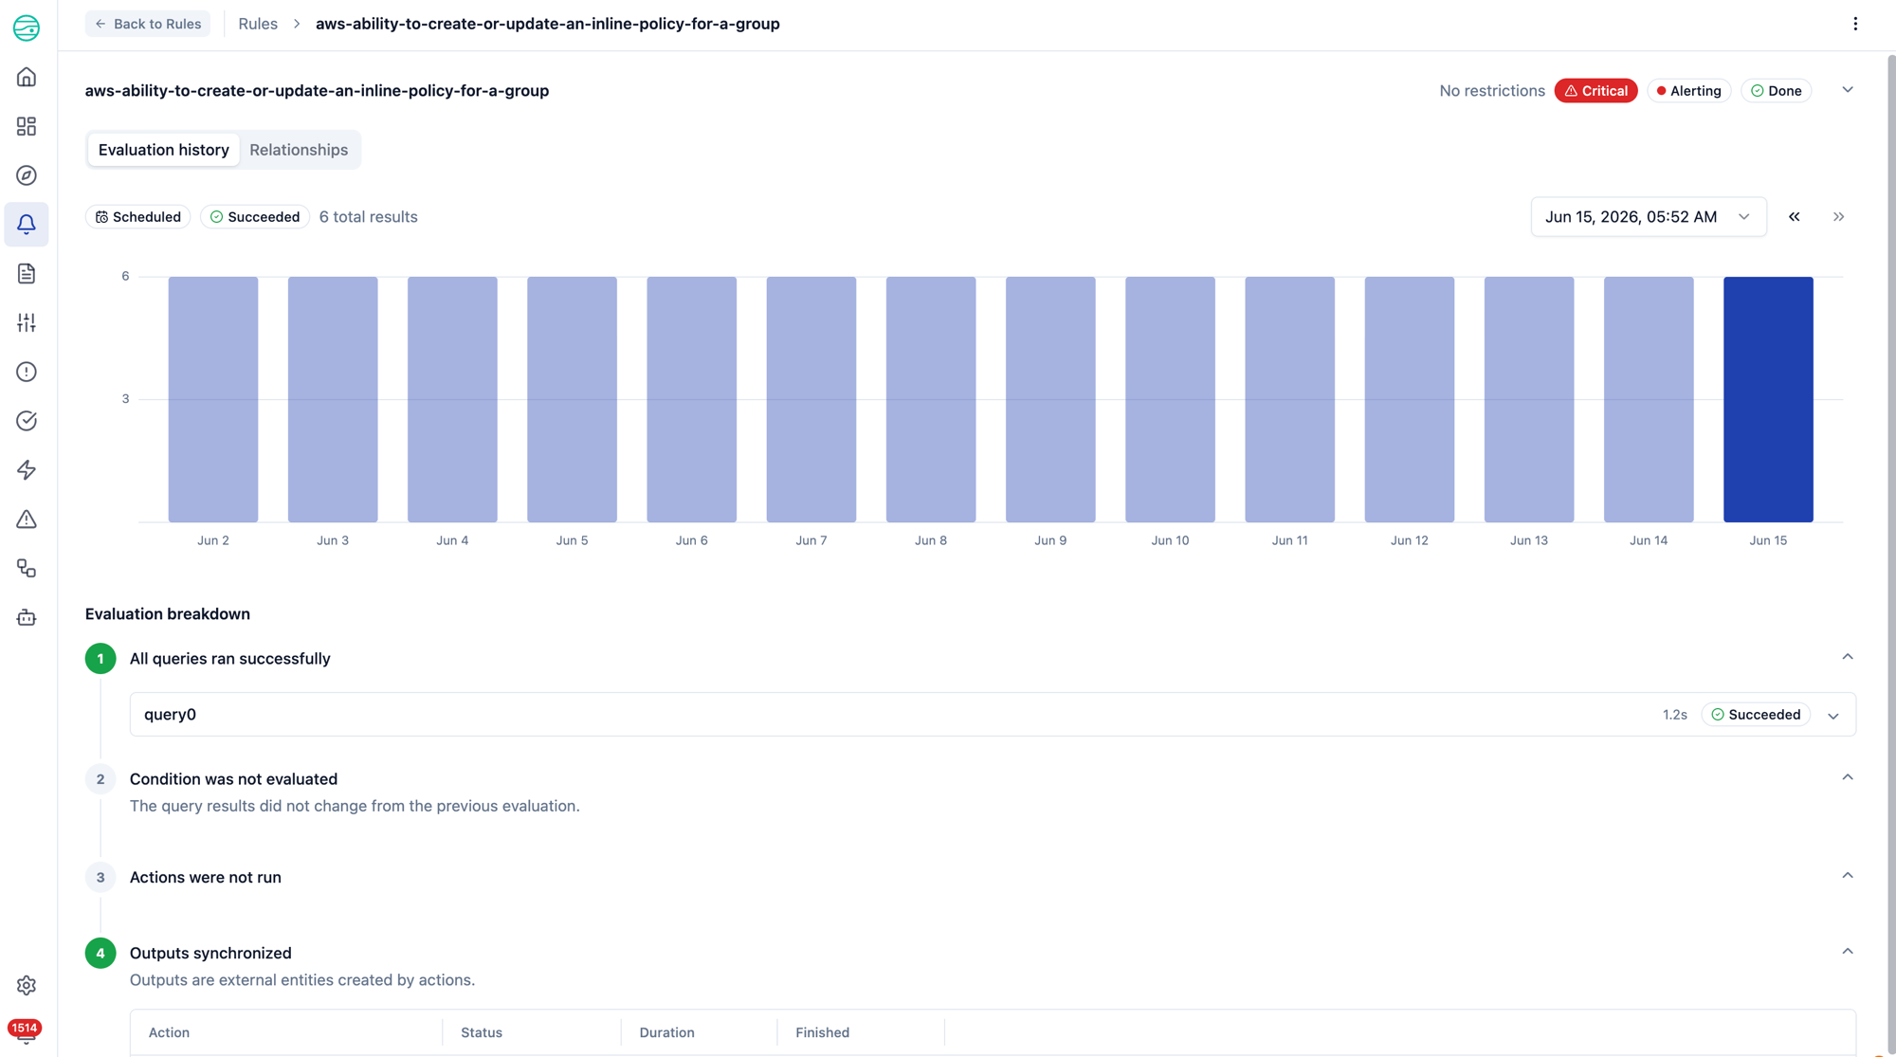Expand the query0 row chevron
Viewport: 1896px width, 1057px height.
(x=1833, y=716)
